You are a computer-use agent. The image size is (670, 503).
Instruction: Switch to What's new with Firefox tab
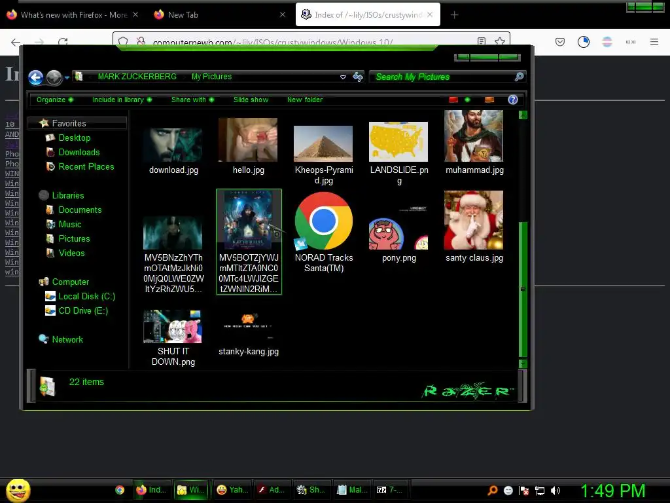[x=73, y=14]
